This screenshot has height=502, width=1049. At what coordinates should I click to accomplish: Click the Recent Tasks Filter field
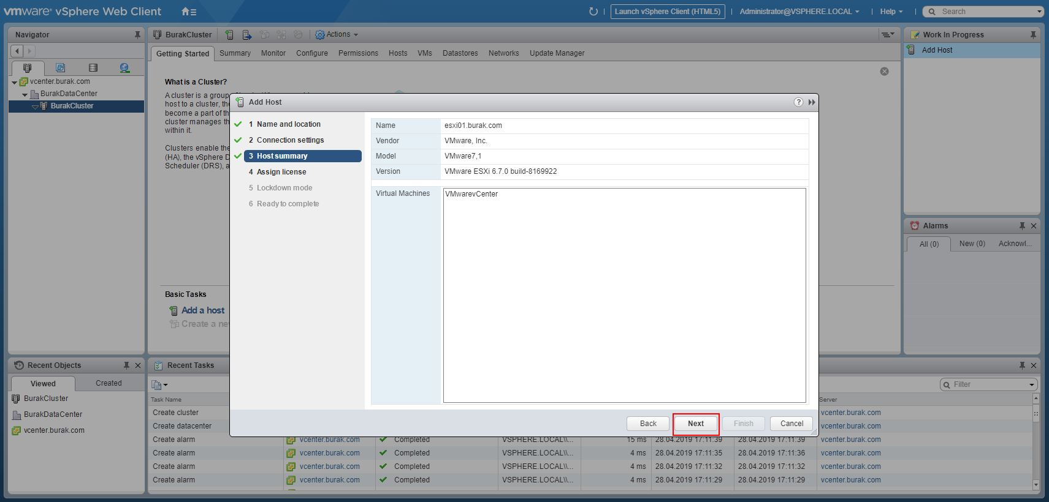tap(987, 384)
